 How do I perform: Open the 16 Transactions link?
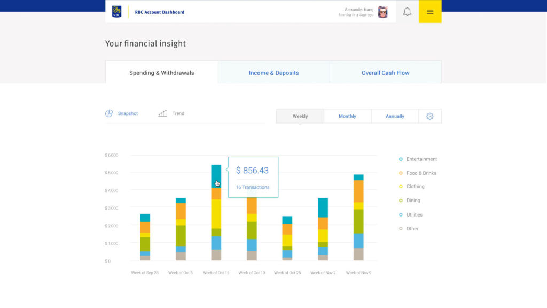[x=252, y=187]
